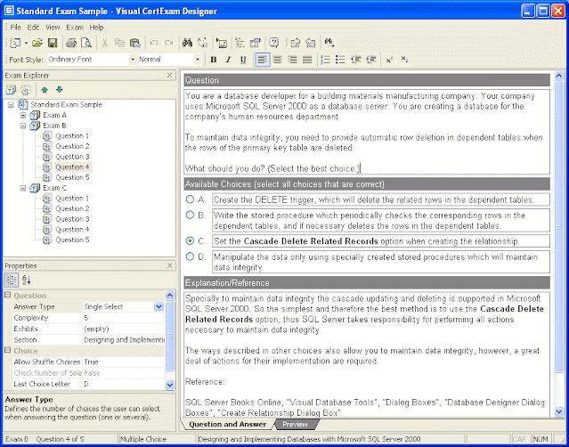Click the Undo arrow icon

[x=154, y=43]
